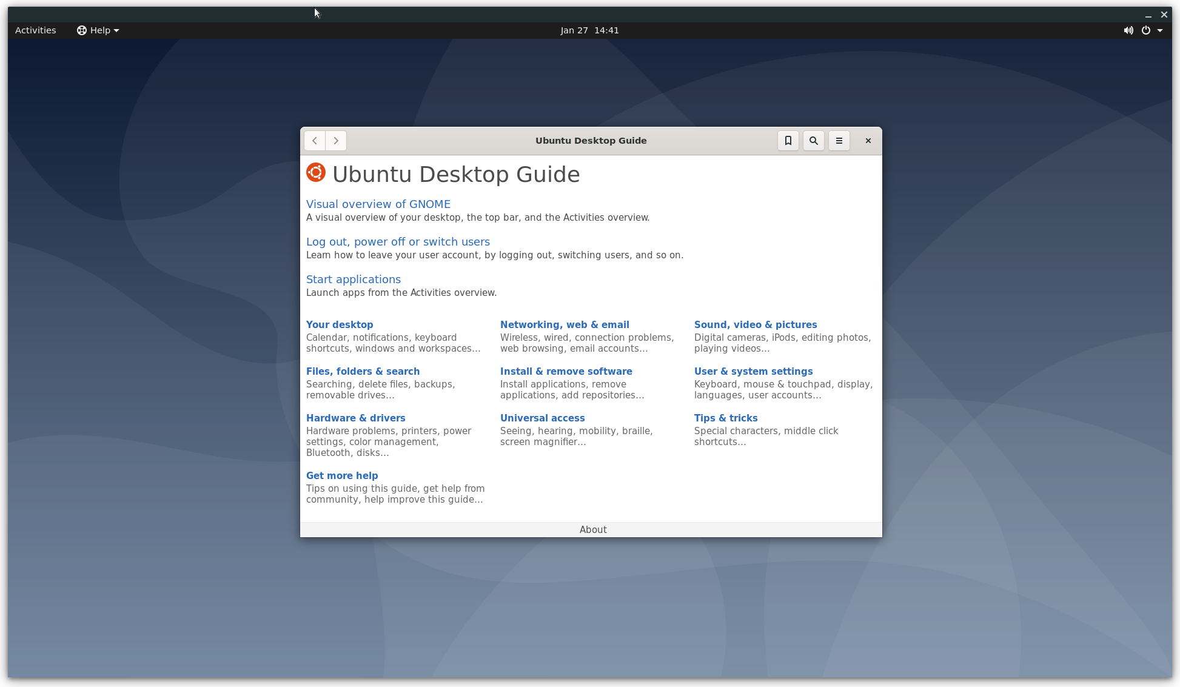Click the Ubuntu logo beside the guide title
1180x687 pixels.
click(316, 173)
